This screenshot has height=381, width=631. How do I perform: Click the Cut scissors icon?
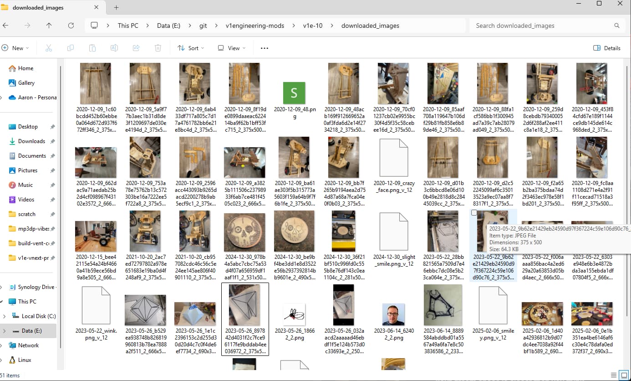coord(49,48)
